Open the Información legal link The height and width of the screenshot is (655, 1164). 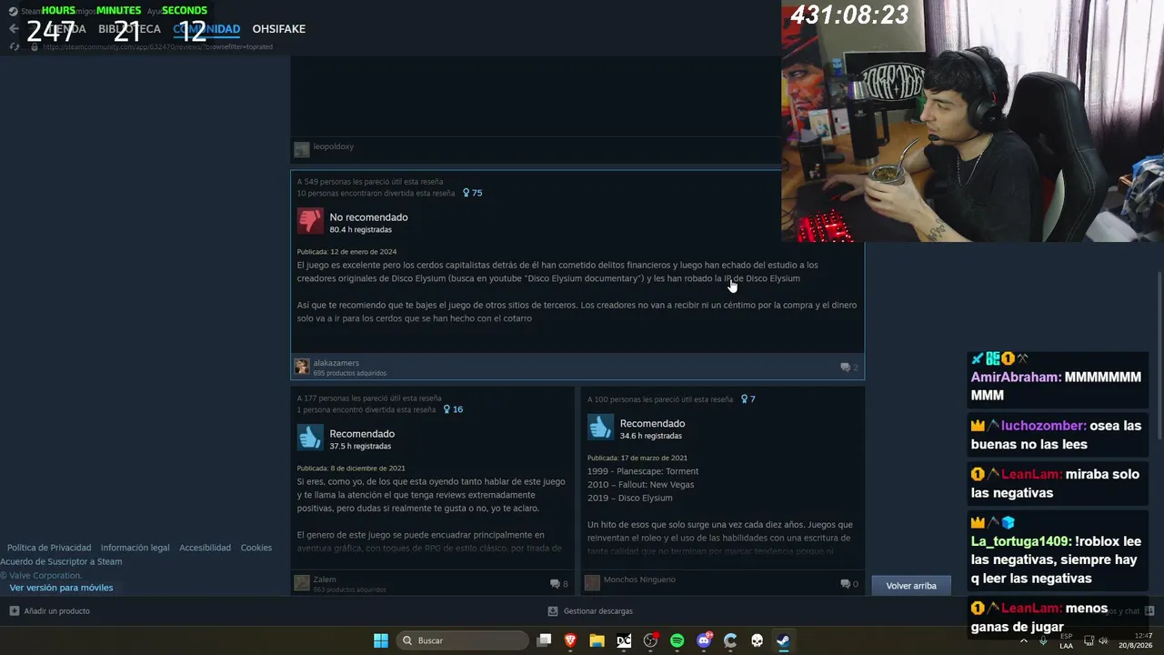click(135, 548)
